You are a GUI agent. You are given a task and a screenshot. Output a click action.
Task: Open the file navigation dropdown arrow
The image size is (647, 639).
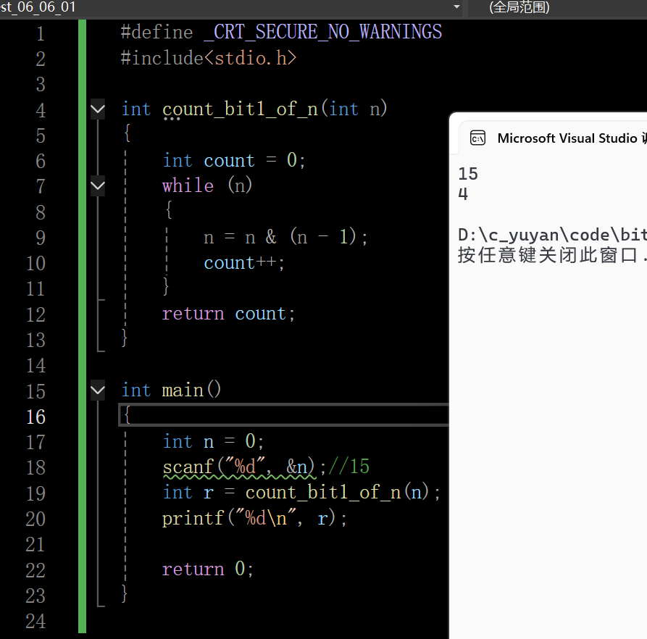coord(456,7)
